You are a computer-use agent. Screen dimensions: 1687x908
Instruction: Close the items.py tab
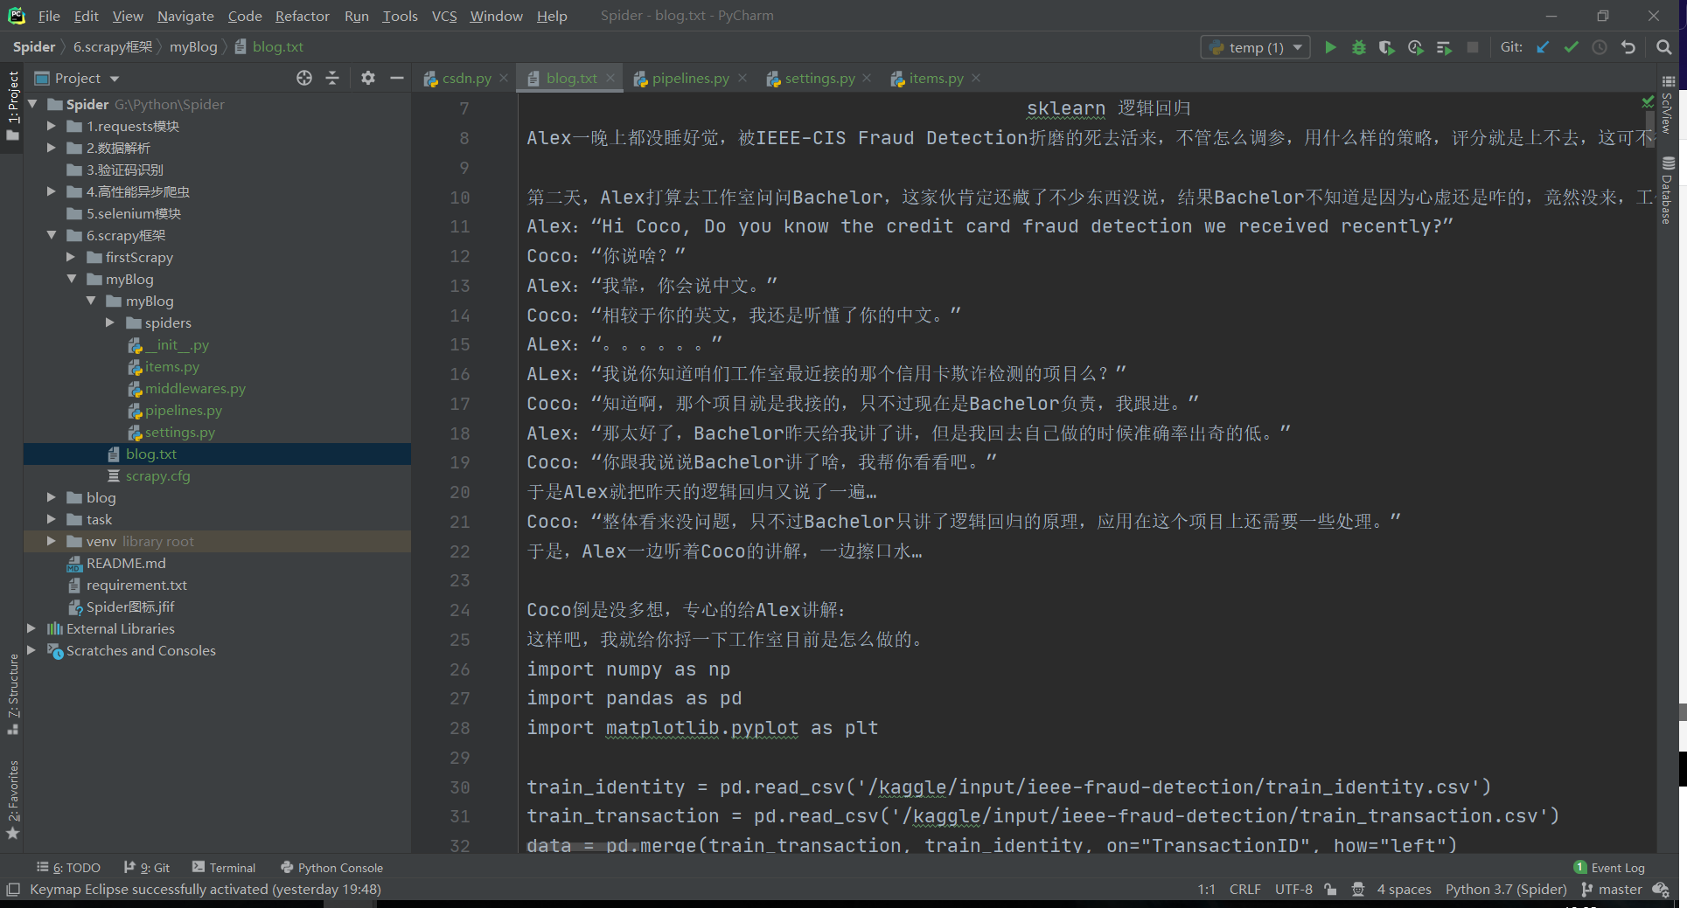point(976,79)
